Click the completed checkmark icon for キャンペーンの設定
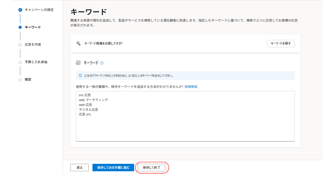The height and width of the screenshot is (175, 335). pyautogui.click(x=20, y=10)
